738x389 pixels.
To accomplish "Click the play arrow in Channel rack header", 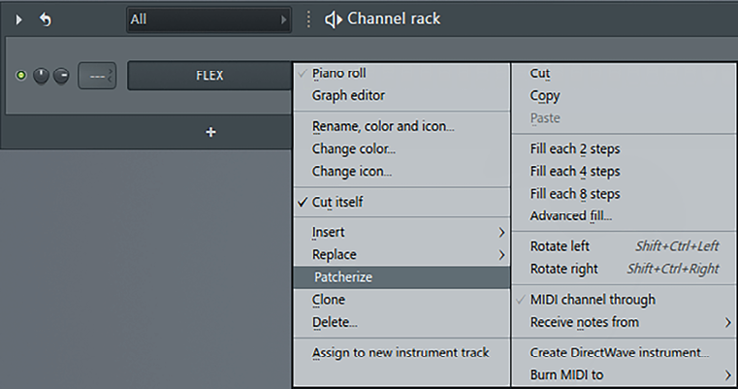I will pos(18,19).
